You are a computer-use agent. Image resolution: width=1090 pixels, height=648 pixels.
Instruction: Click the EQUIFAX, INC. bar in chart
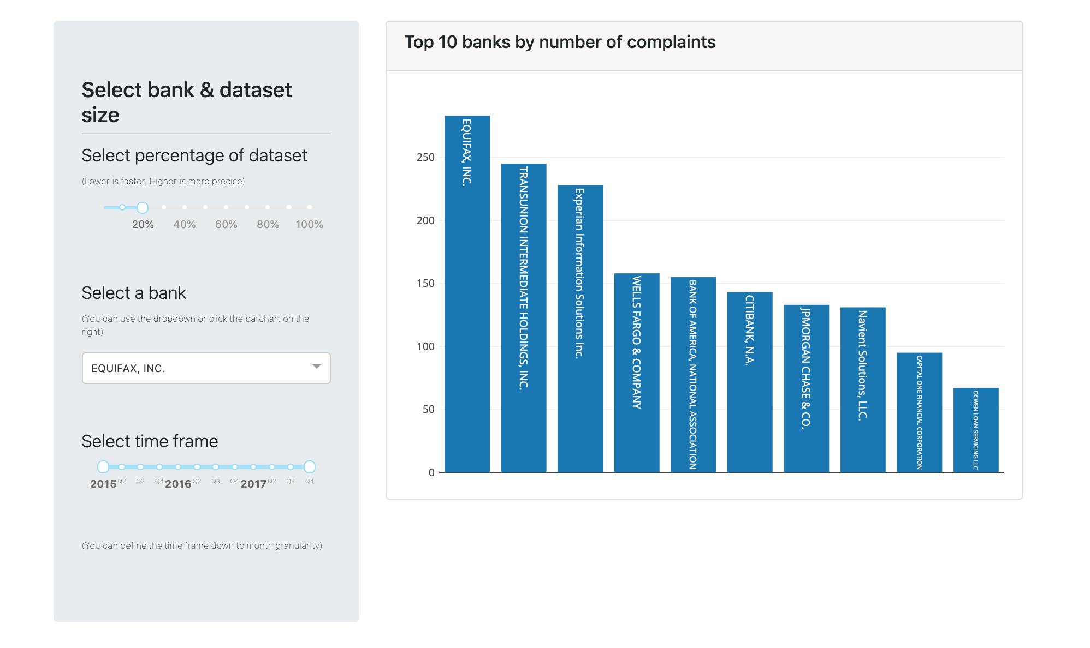pyautogui.click(x=467, y=294)
